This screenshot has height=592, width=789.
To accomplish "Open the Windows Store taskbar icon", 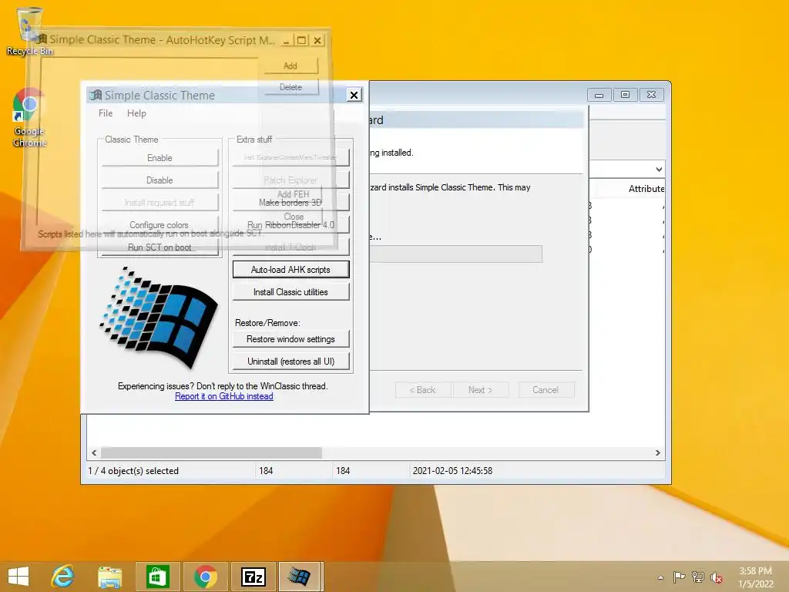I will pos(157,577).
